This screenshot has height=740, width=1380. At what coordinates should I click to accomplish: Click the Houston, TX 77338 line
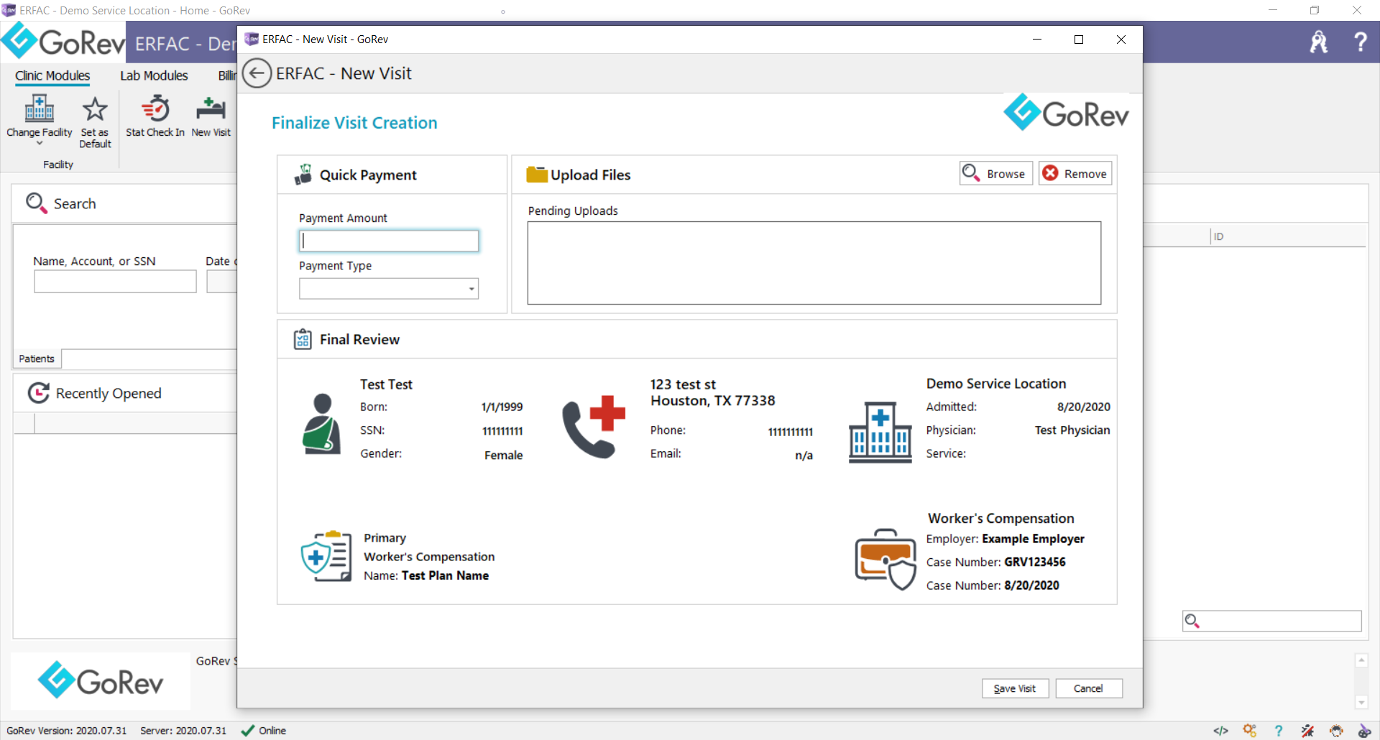712,401
